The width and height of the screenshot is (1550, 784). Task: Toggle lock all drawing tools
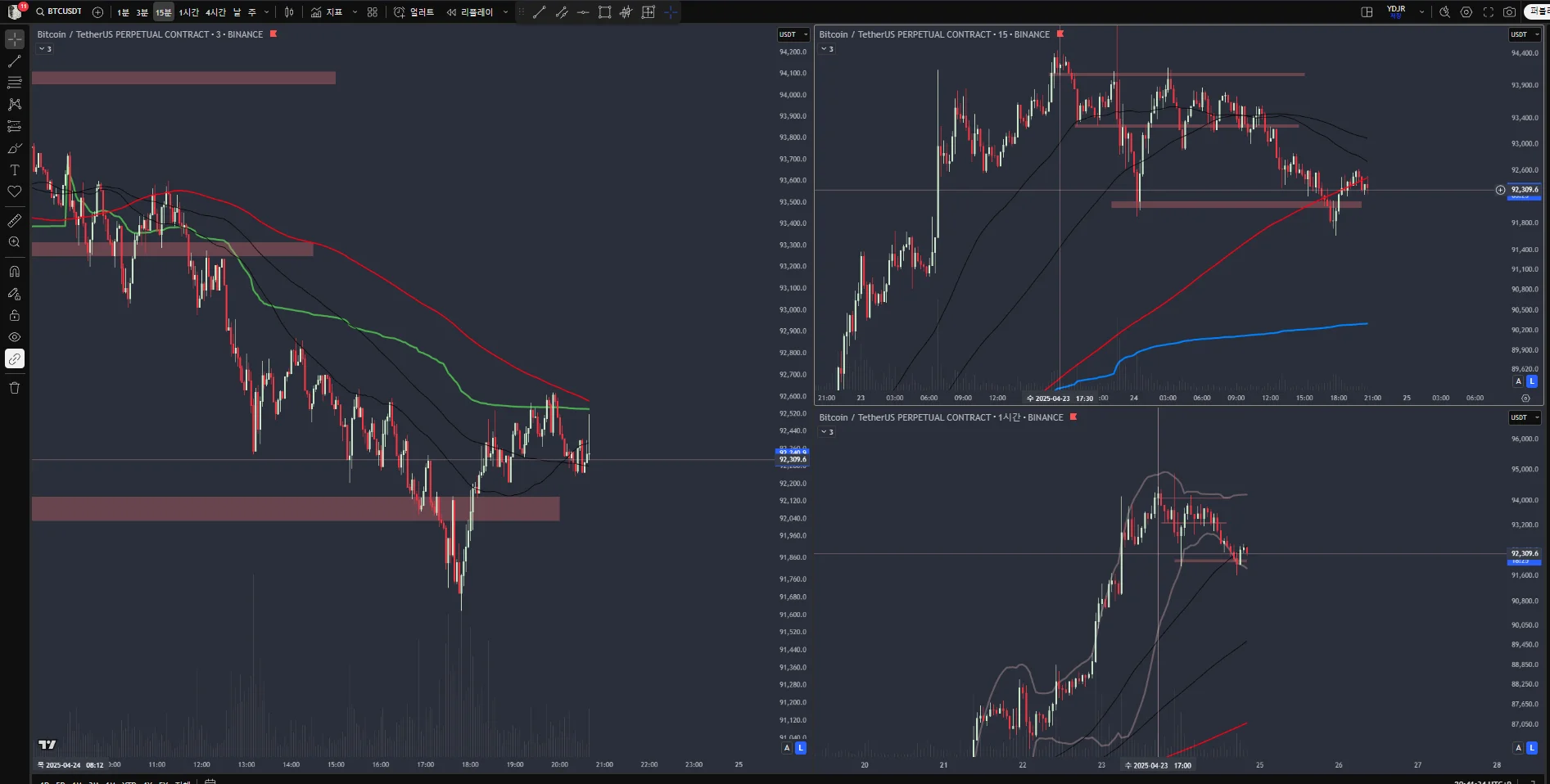(x=15, y=315)
